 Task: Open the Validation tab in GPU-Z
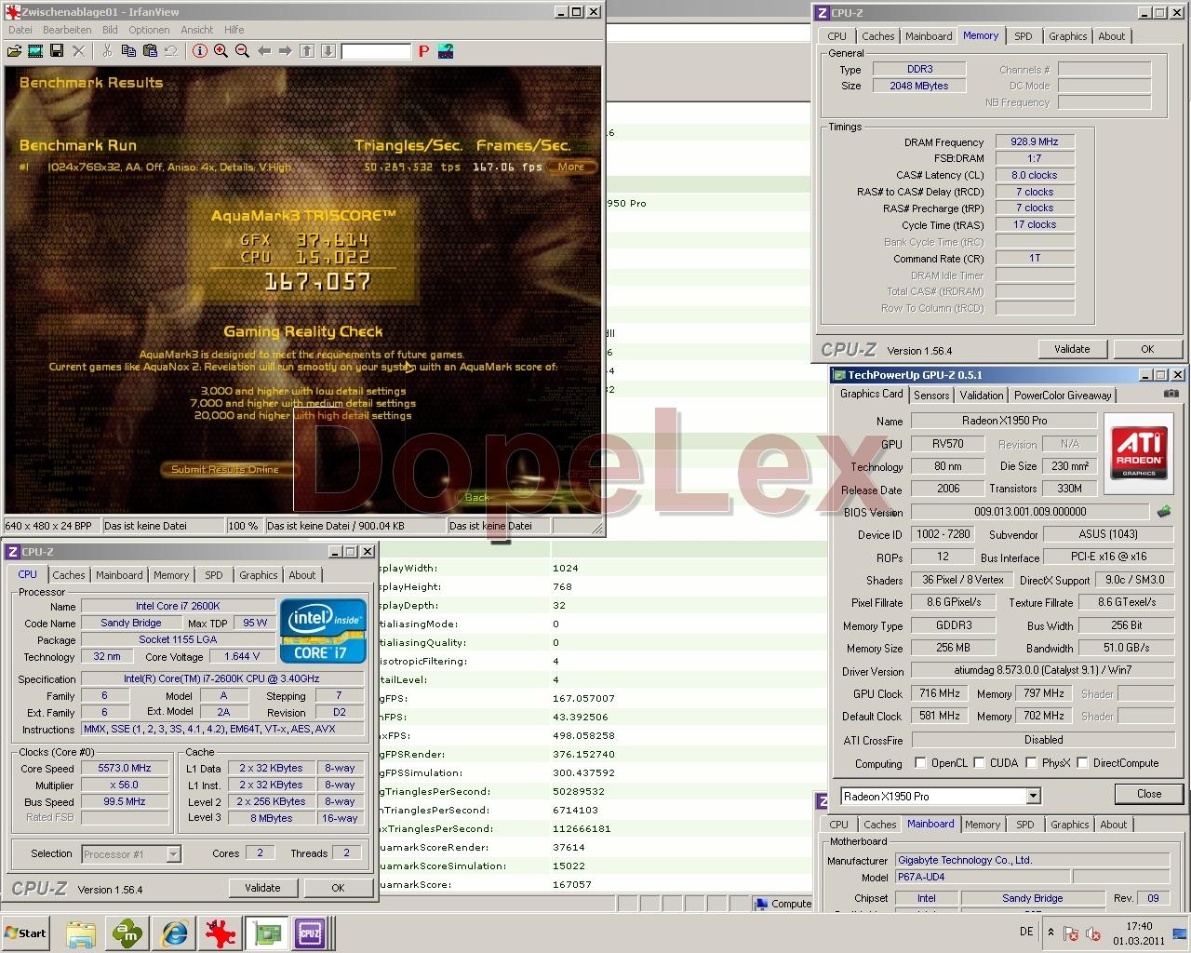pyautogui.click(x=982, y=395)
